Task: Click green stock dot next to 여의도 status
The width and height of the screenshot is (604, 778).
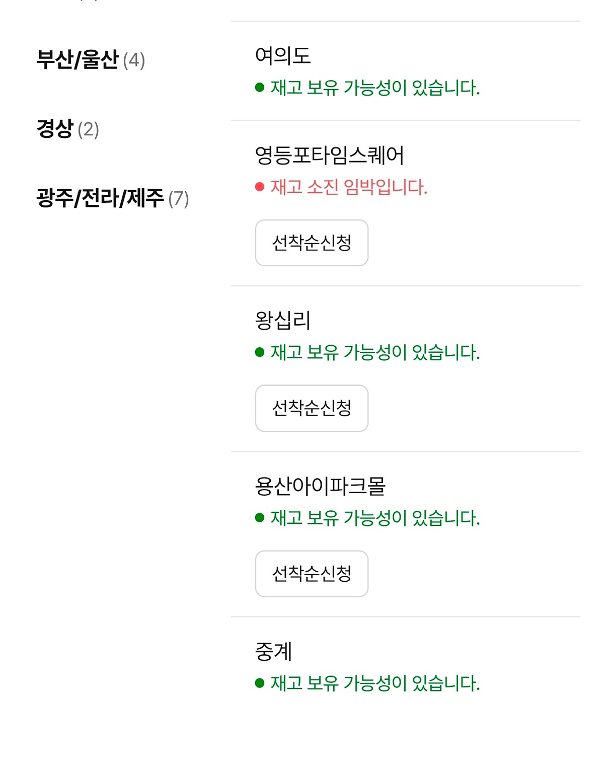Action: 260,88
